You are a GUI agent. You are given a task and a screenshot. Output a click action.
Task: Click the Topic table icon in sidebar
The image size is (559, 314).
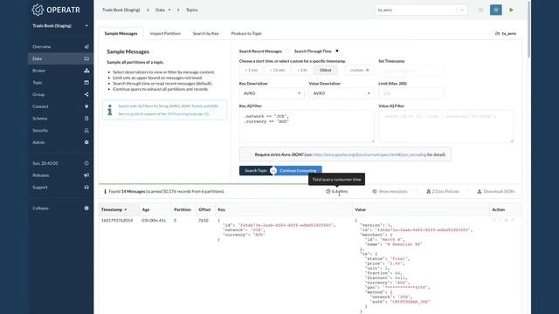point(86,83)
